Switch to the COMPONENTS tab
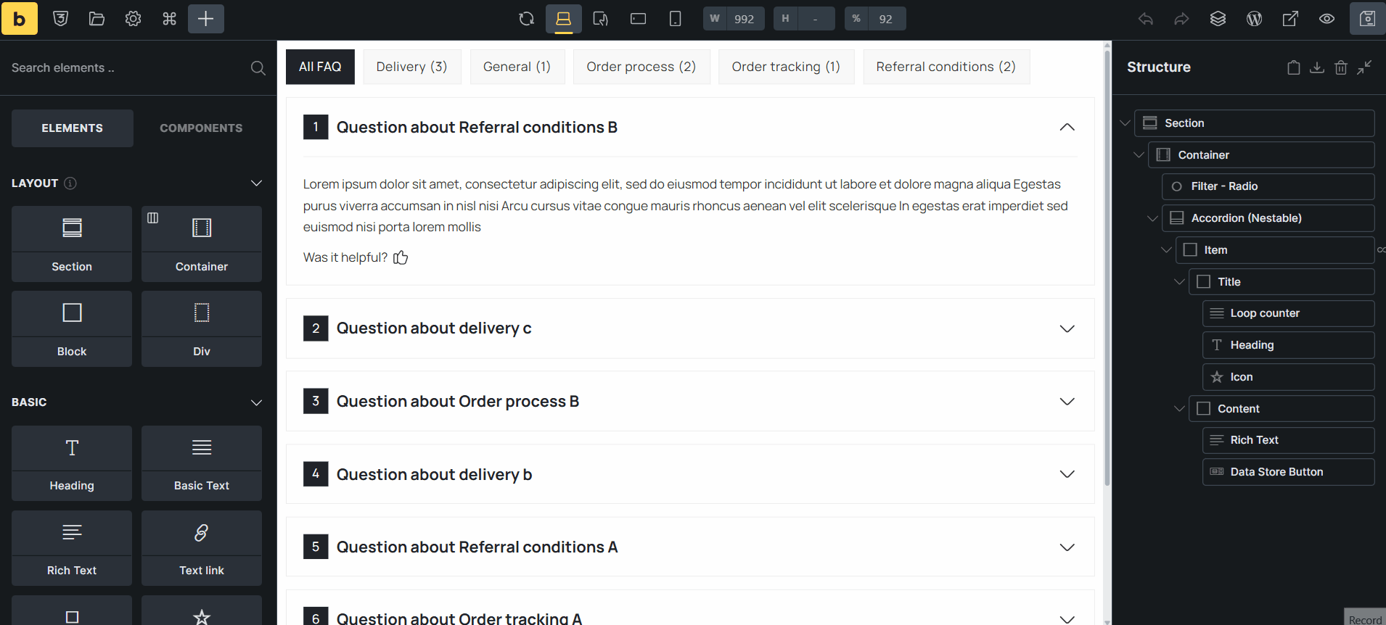The image size is (1386, 625). click(x=201, y=128)
